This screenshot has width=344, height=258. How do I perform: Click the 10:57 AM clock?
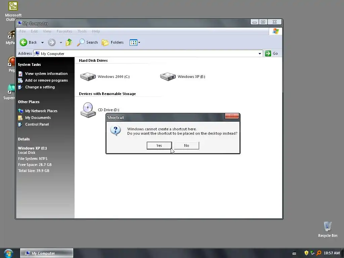[332, 253]
